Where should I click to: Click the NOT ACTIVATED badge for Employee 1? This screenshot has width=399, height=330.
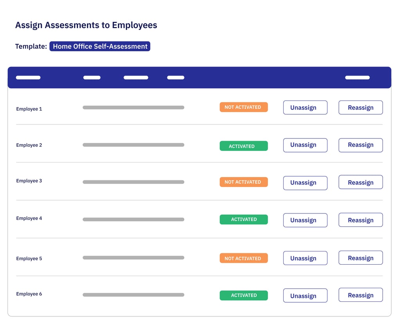point(243,107)
